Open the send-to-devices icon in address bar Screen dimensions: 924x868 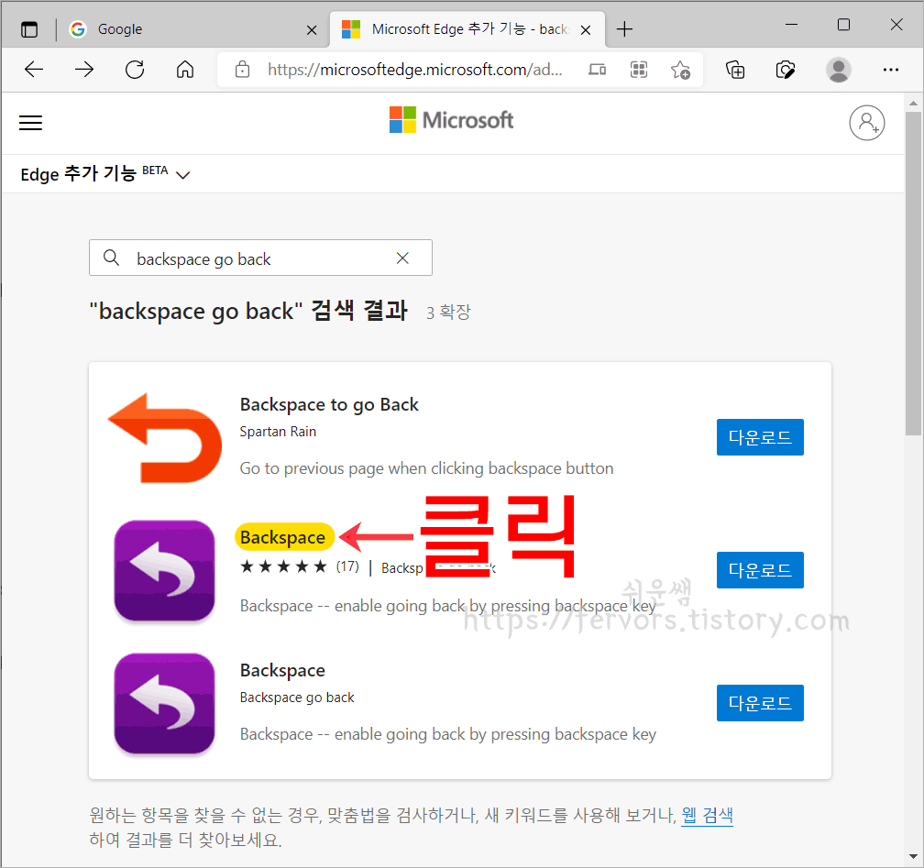pos(597,70)
